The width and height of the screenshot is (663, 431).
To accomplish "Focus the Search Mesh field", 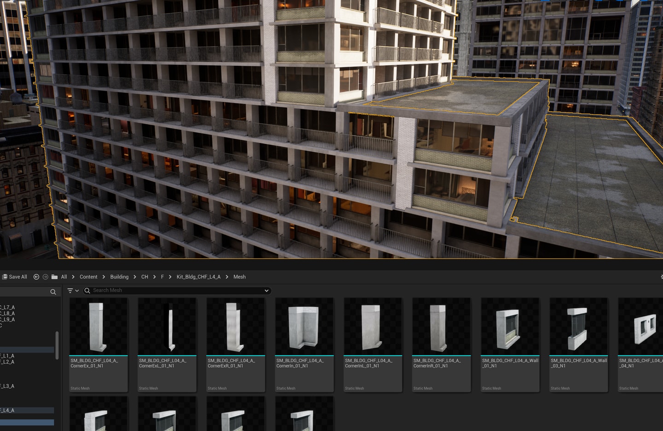I will pos(177,291).
